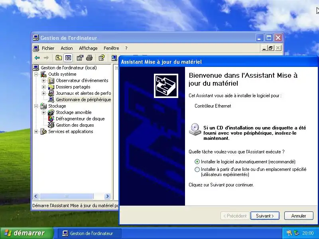Click the Observateur d'événements icon
The image size is (319, 239).
point(51,81)
